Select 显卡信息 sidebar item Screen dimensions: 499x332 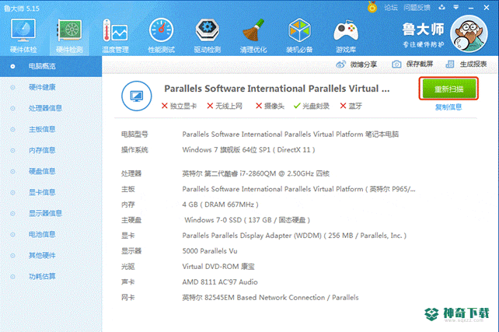point(51,192)
